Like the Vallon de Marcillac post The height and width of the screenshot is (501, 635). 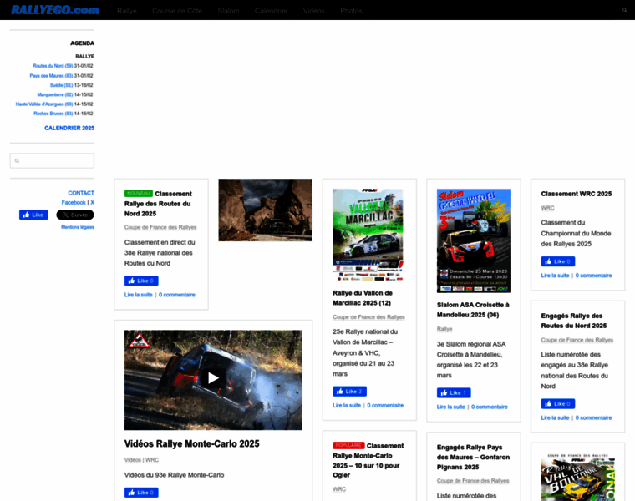tap(349, 392)
